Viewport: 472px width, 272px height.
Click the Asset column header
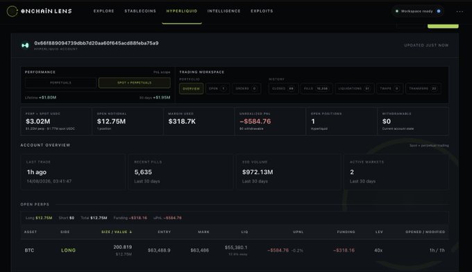31,232
